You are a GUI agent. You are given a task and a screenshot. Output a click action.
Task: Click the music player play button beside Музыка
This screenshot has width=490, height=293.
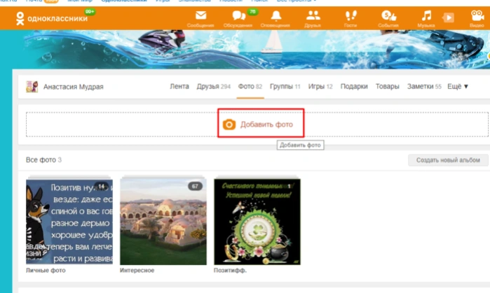coord(449,17)
